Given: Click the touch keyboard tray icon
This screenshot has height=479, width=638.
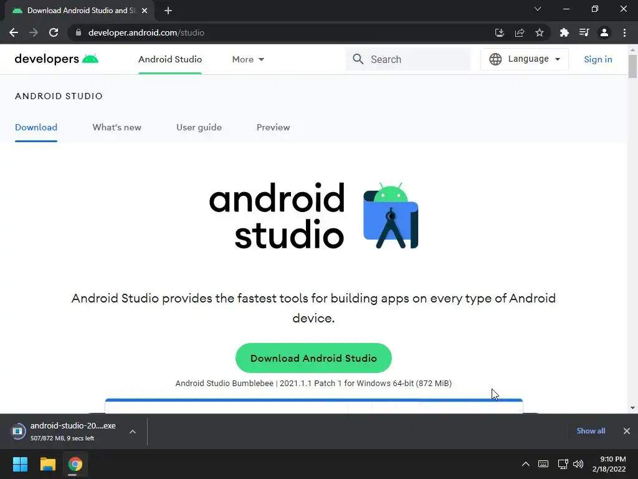Looking at the screenshot, I should pos(543,464).
